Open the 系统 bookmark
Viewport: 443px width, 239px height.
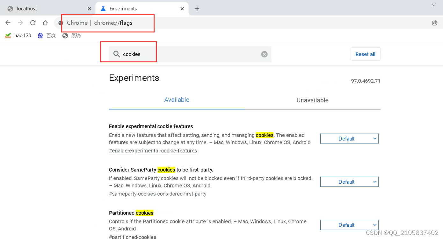71,36
